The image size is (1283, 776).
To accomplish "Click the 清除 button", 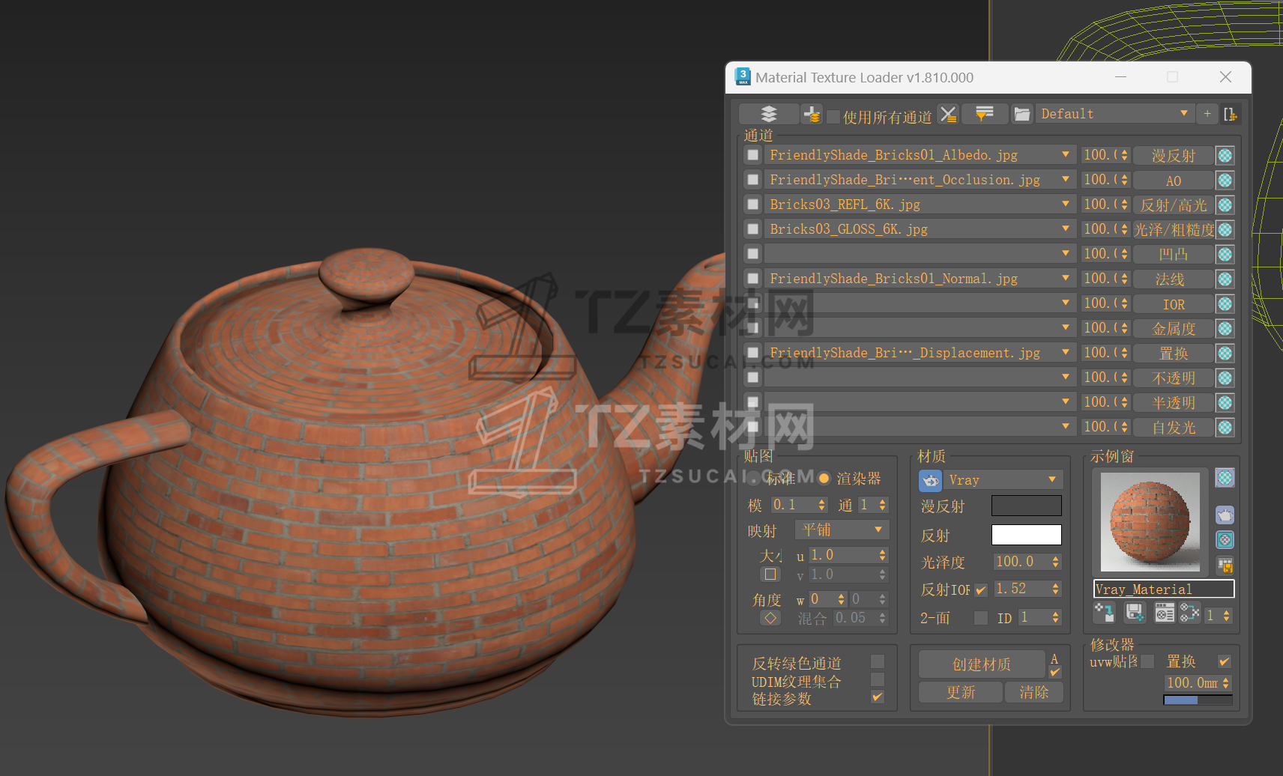I will [x=1033, y=692].
